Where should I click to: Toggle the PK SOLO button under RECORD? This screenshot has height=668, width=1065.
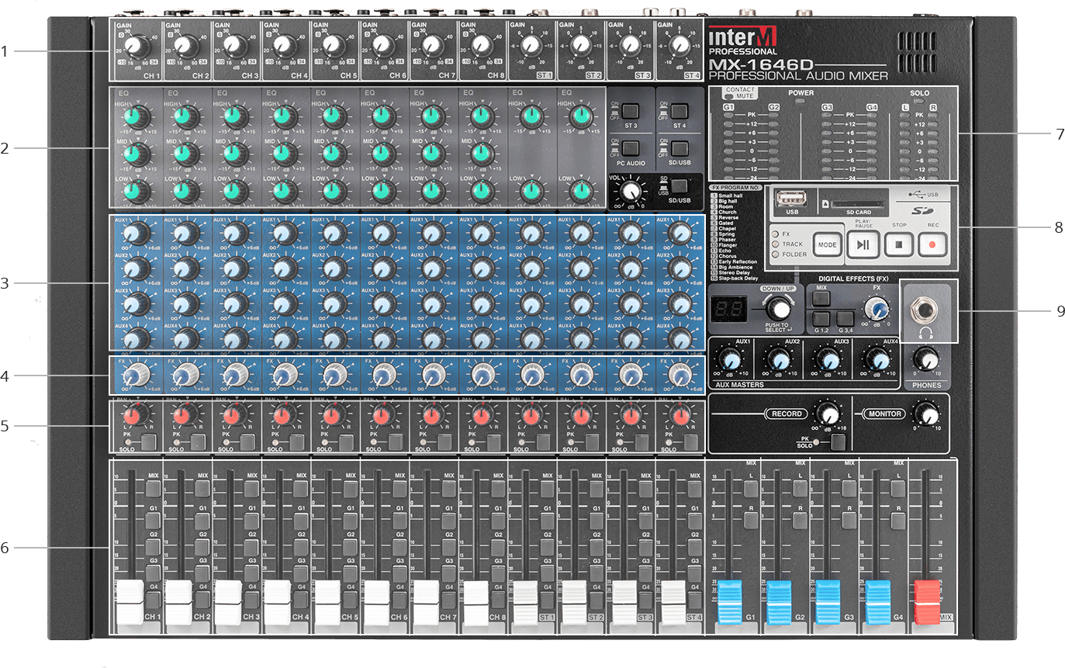(837, 444)
